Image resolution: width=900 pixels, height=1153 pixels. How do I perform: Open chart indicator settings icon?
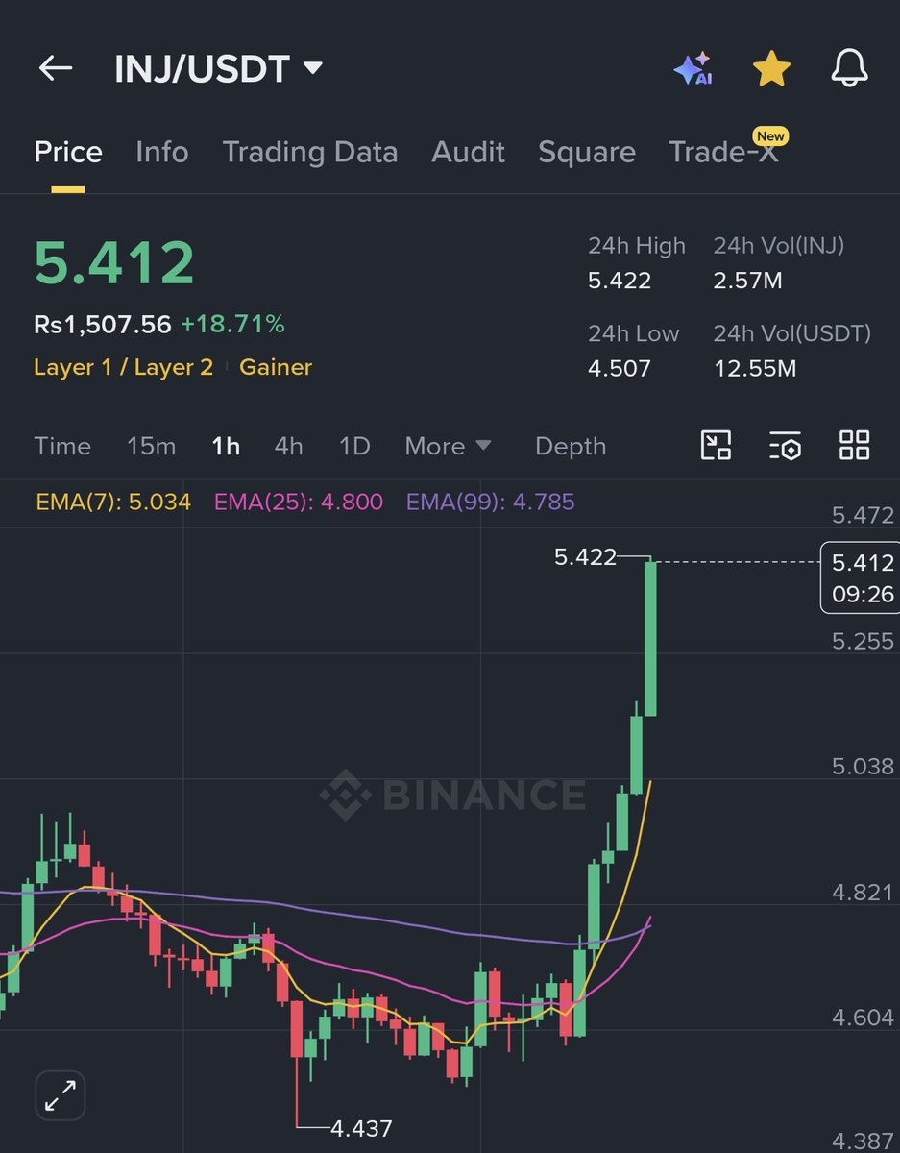(x=785, y=445)
